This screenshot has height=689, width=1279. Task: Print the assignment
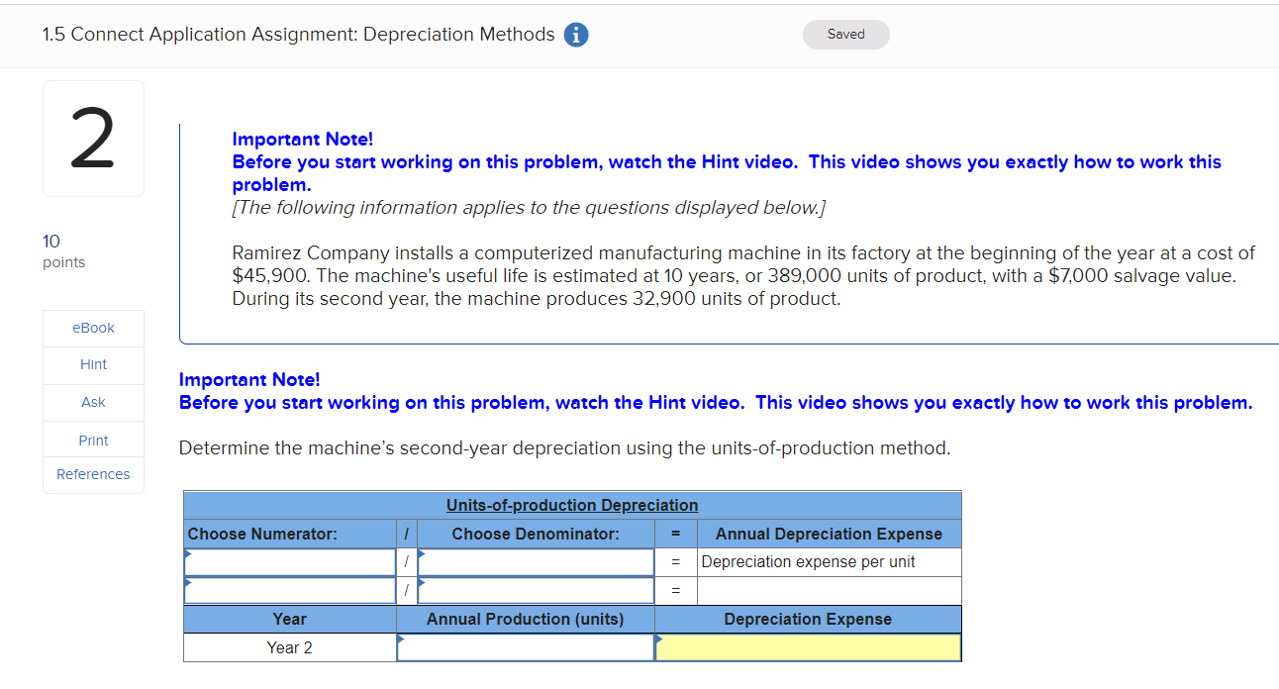coord(92,440)
